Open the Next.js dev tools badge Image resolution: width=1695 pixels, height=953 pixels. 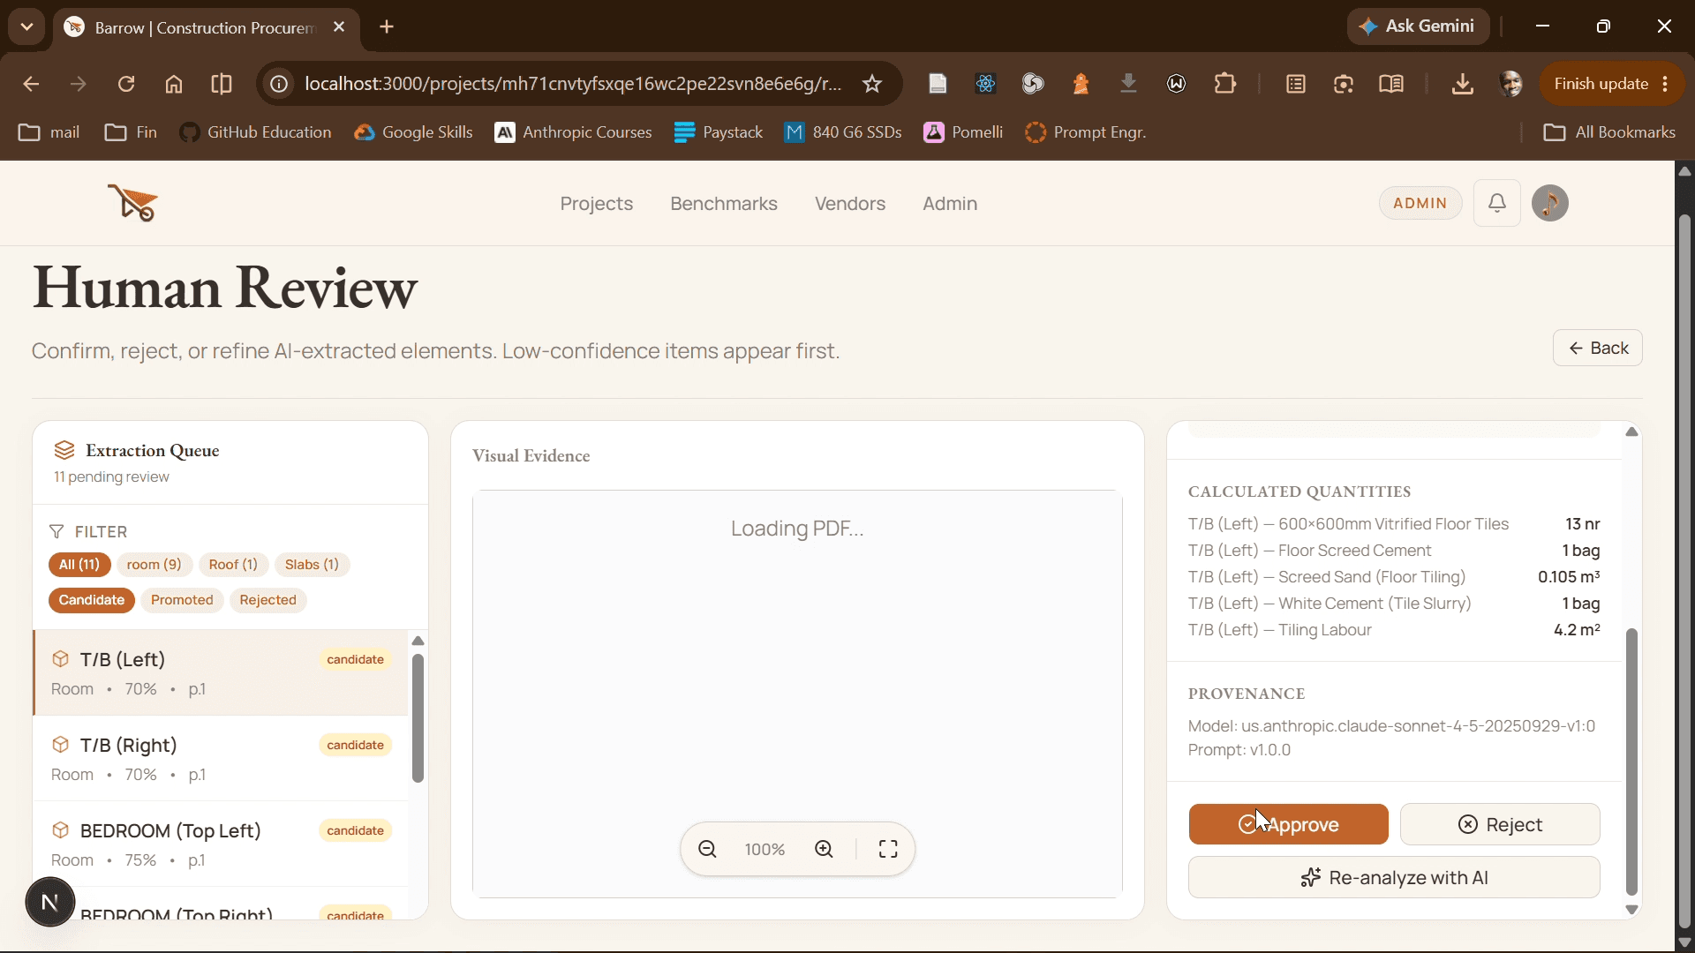pos(49,902)
